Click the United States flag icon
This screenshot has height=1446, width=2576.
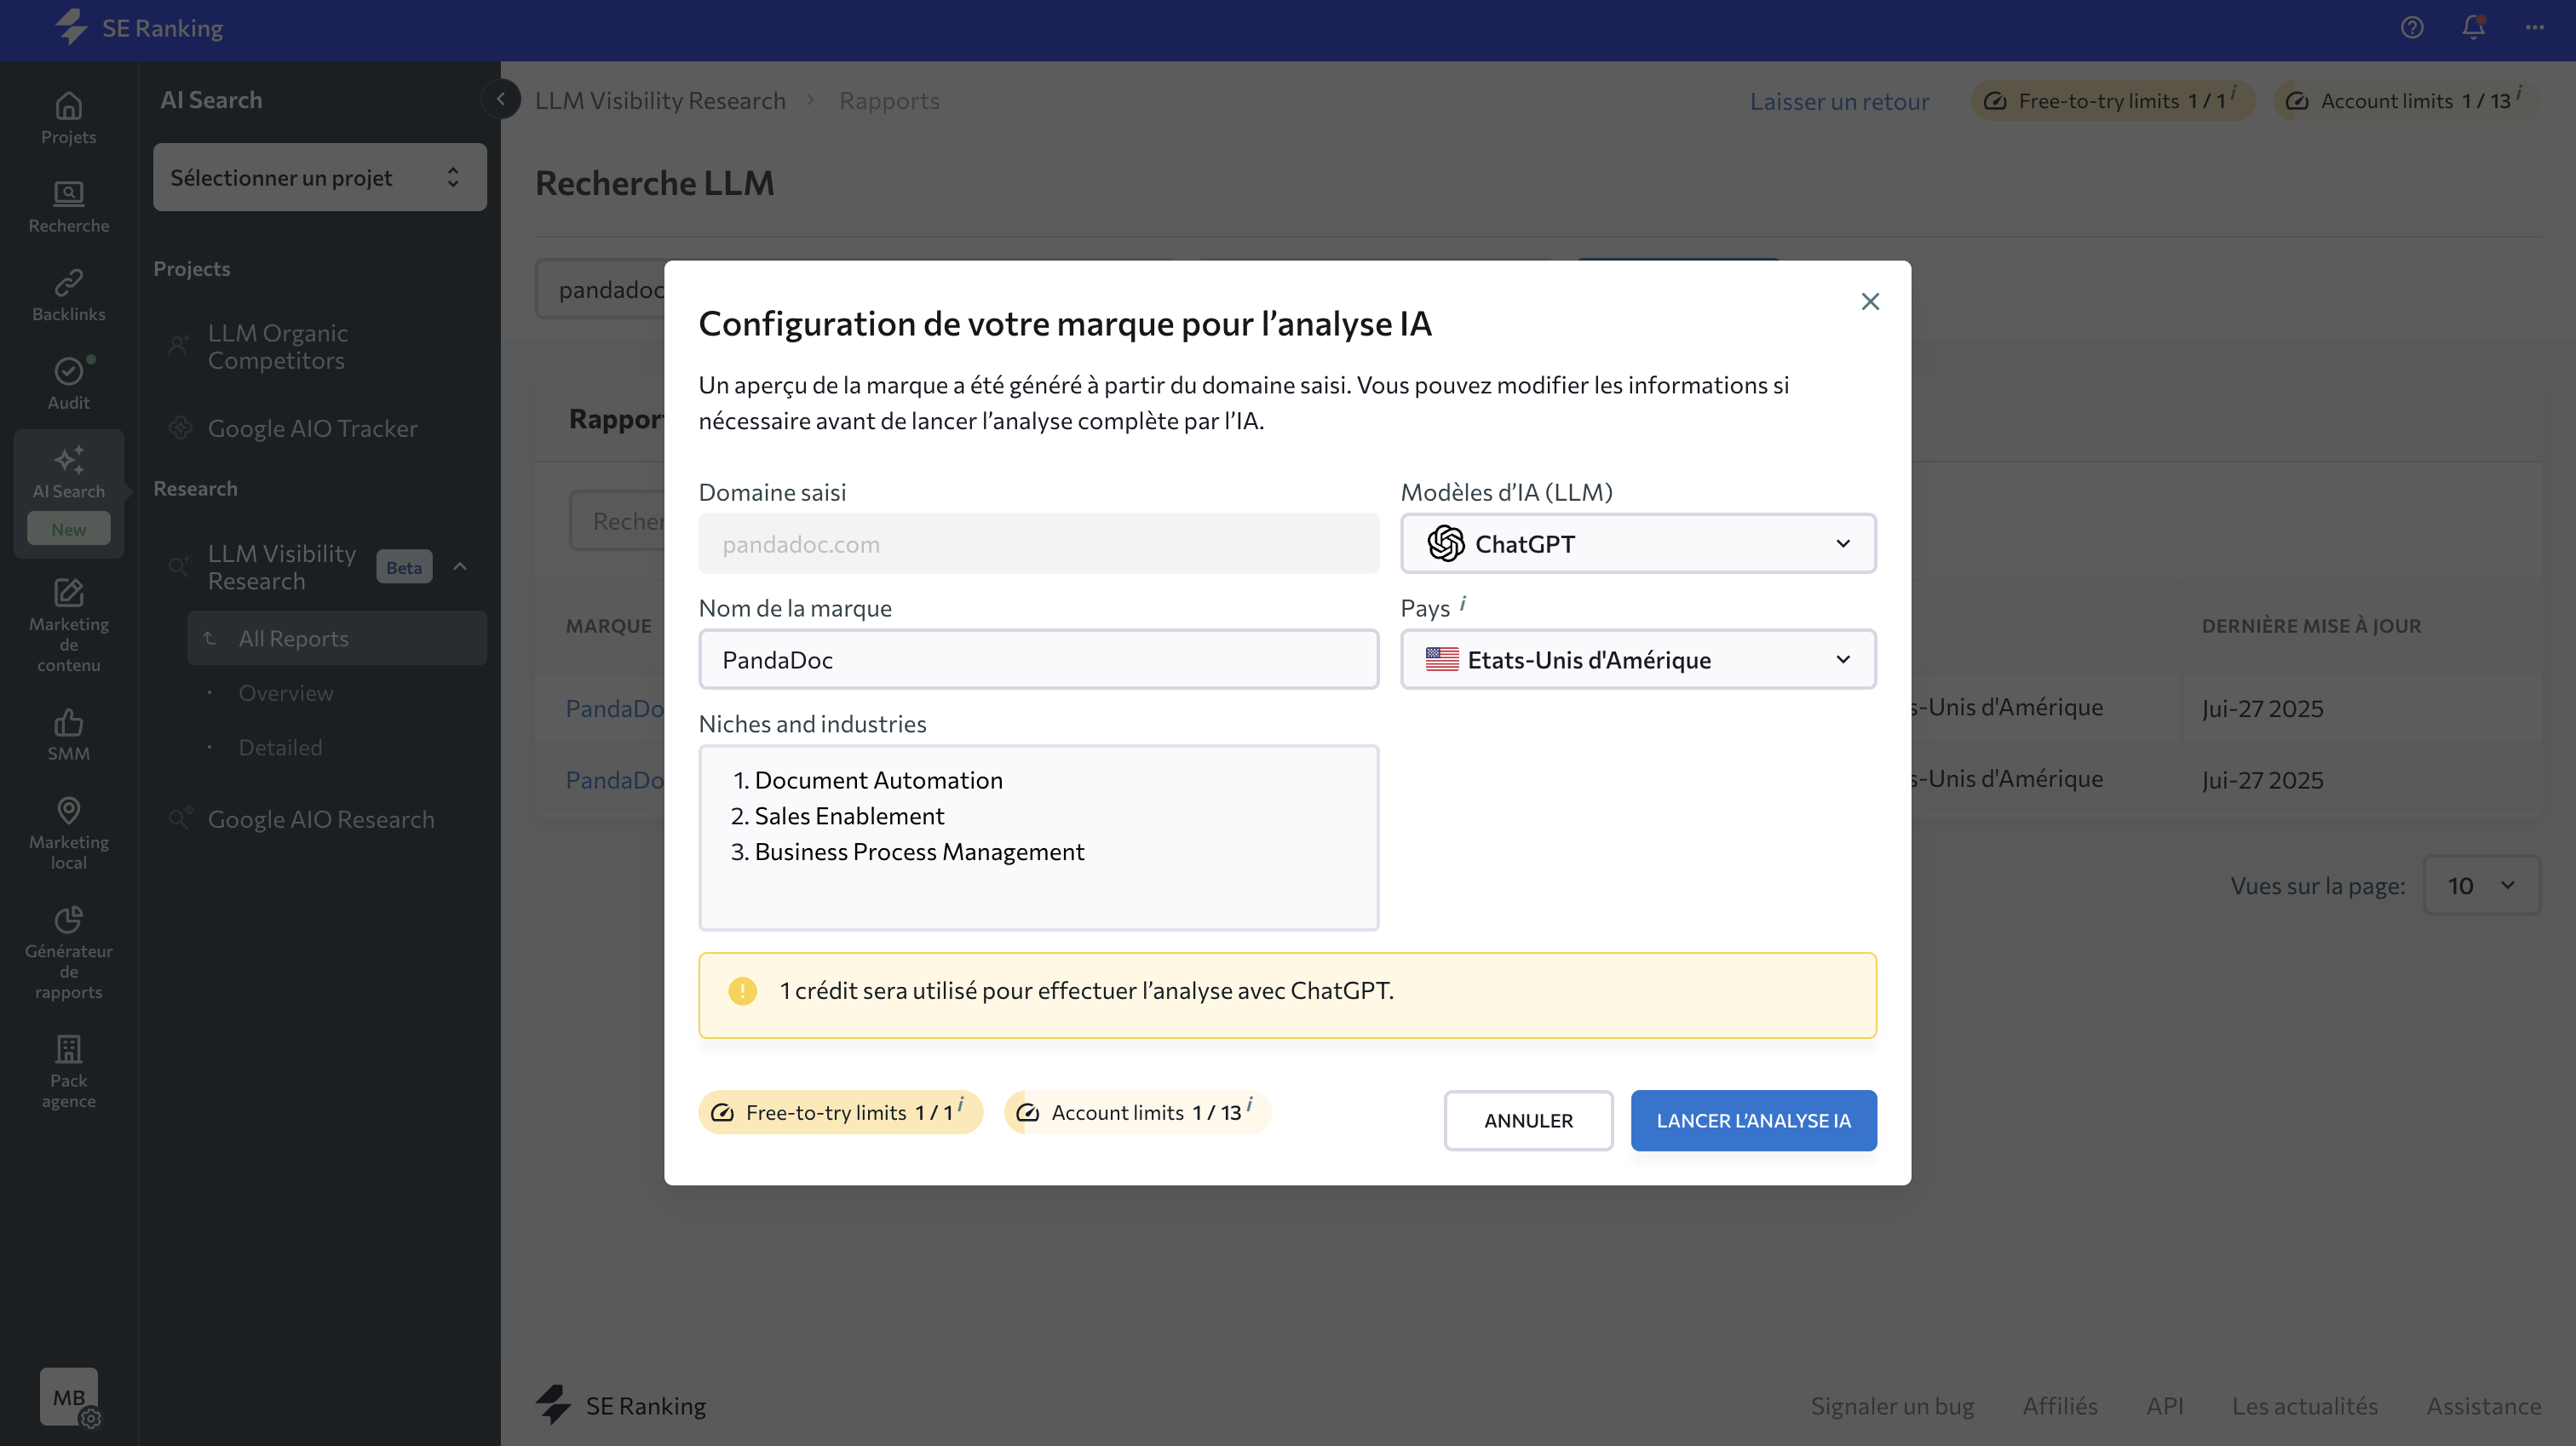(x=1442, y=659)
